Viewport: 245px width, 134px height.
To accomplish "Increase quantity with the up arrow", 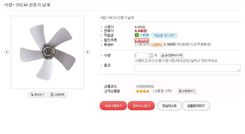I will [151, 54].
